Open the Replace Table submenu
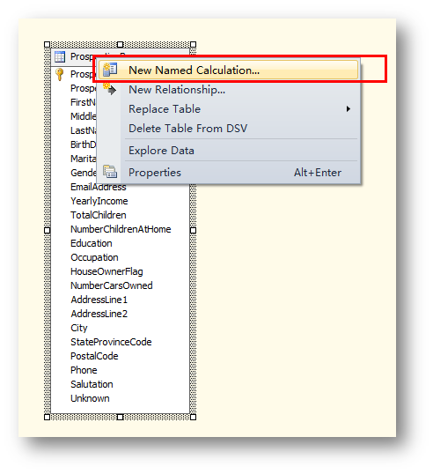 click(x=229, y=109)
